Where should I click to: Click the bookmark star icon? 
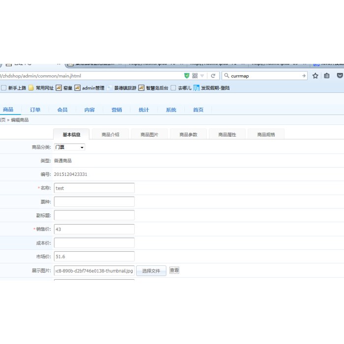[315, 76]
